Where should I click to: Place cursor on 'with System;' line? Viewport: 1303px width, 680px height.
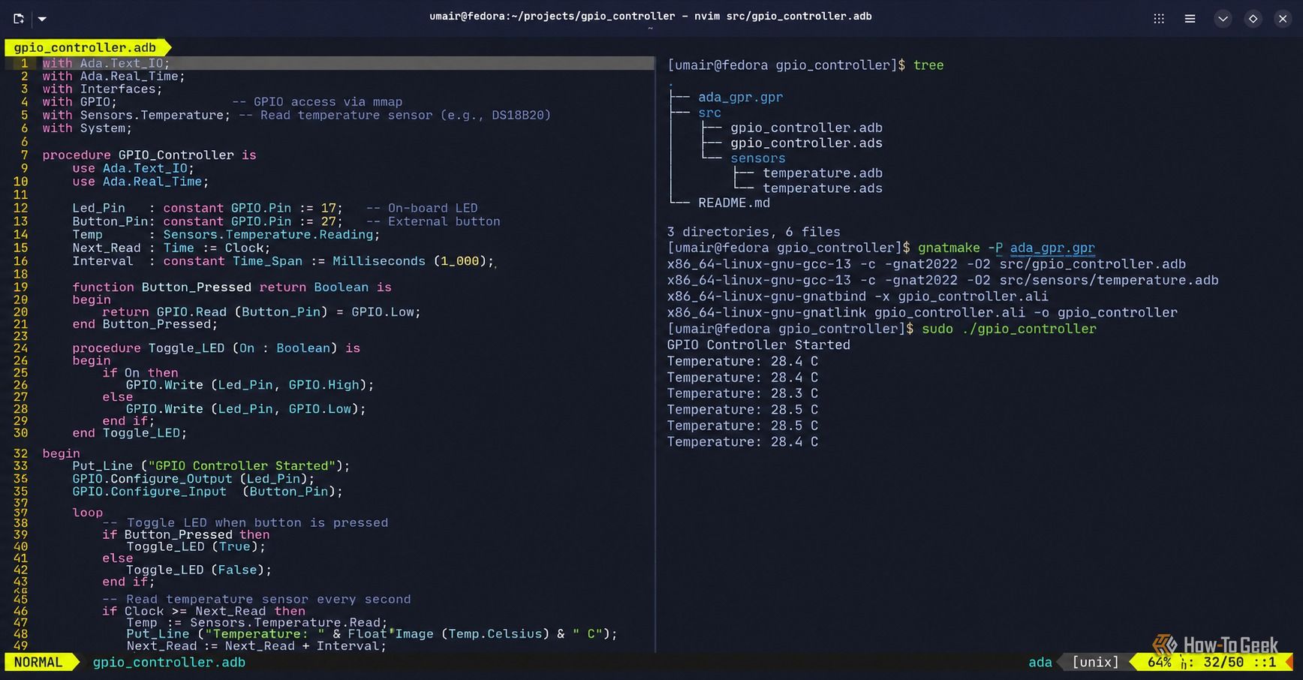point(87,128)
